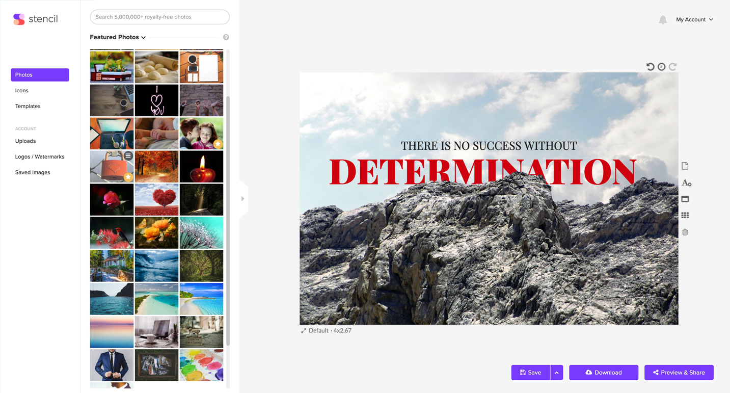Toggle favorite star on padlock photo

point(128,177)
